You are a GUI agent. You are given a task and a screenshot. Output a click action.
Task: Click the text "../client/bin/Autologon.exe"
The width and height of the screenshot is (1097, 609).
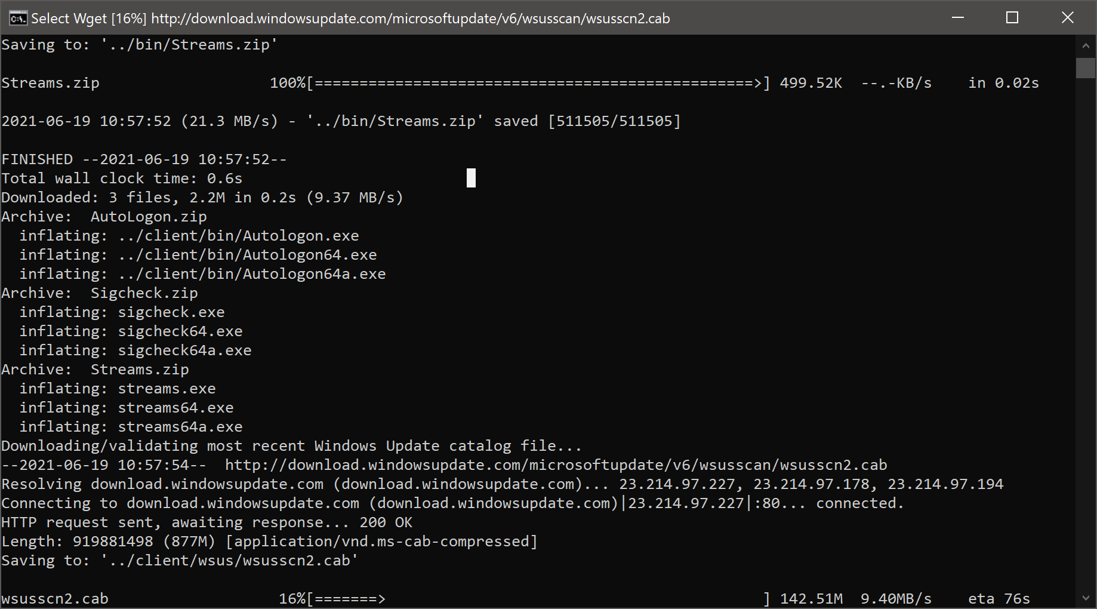coord(238,236)
